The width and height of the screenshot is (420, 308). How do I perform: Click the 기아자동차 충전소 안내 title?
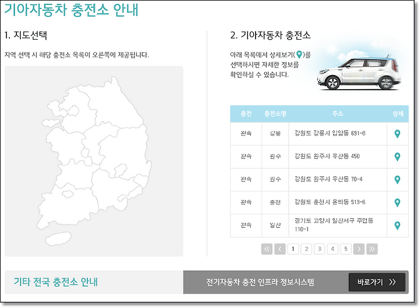[71, 10]
